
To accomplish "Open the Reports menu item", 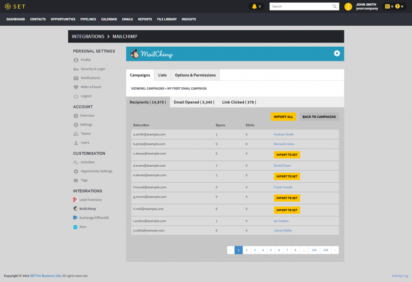I will click(x=145, y=19).
